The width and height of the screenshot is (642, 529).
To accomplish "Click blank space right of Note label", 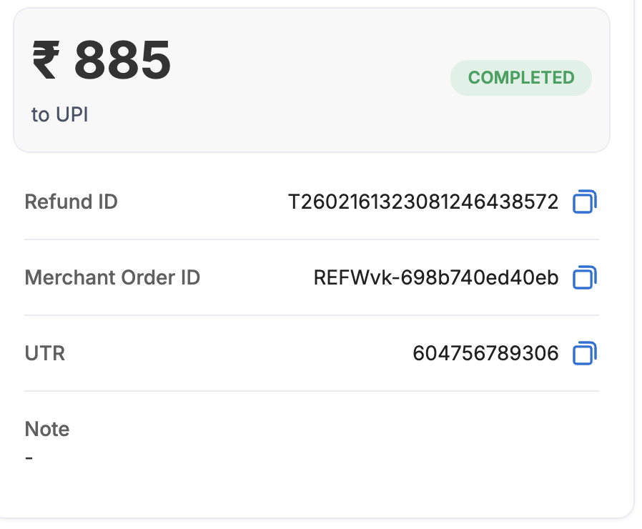I will pos(322,429).
